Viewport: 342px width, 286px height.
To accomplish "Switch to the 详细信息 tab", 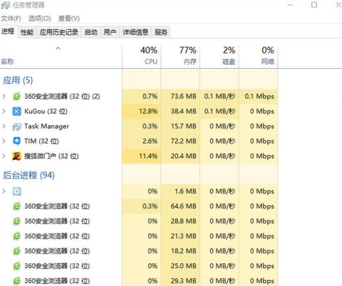I will pyautogui.click(x=136, y=32).
